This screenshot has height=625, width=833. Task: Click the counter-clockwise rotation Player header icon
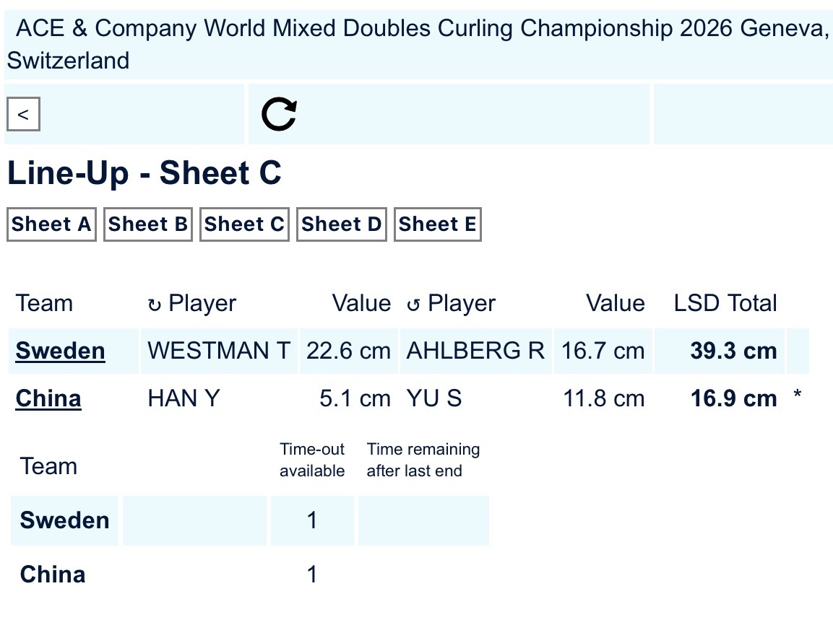[x=413, y=305]
